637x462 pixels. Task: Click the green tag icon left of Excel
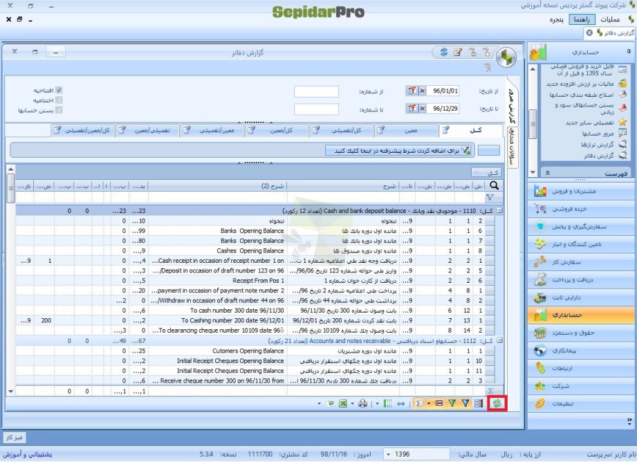coord(331,403)
